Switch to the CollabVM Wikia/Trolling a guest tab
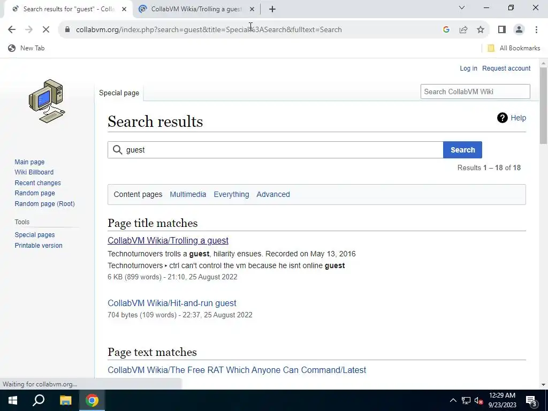 [196, 10]
